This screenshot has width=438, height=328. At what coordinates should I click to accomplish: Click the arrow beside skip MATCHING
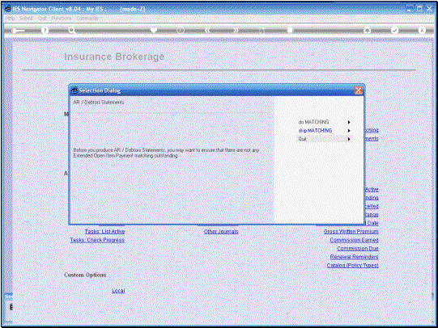[x=349, y=130]
